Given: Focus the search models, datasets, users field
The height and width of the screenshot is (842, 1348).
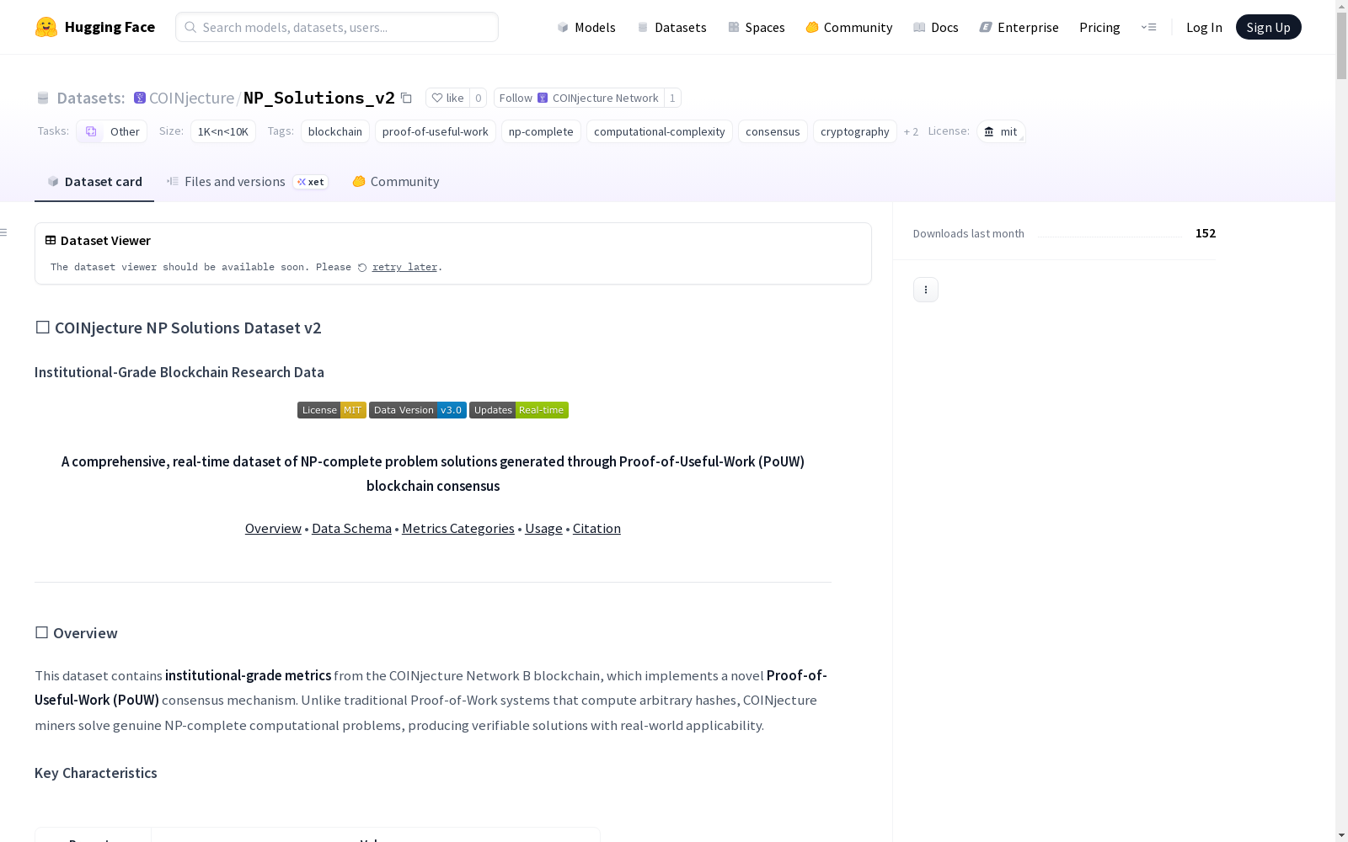Looking at the screenshot, I should [337, 27].
